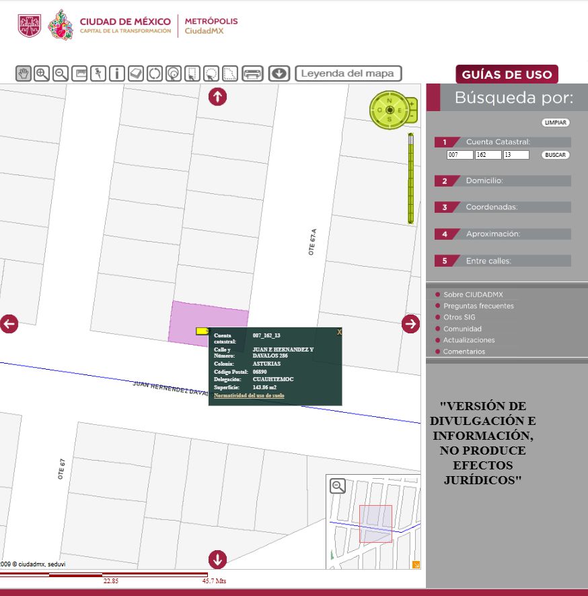Open the overview map magnifier icon
588x596 pixels.
pyautogui.click(x=336, y=486)
